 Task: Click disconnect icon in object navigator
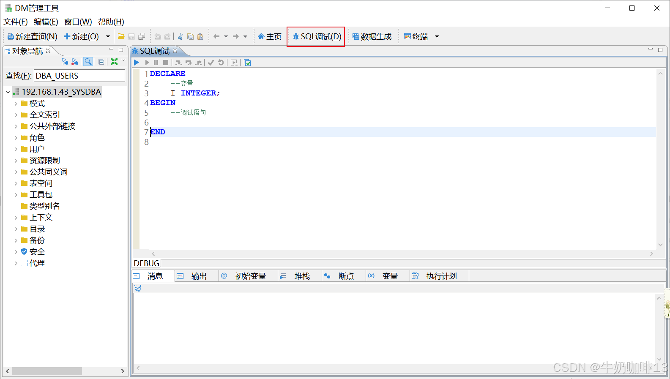tap(75, 62)
